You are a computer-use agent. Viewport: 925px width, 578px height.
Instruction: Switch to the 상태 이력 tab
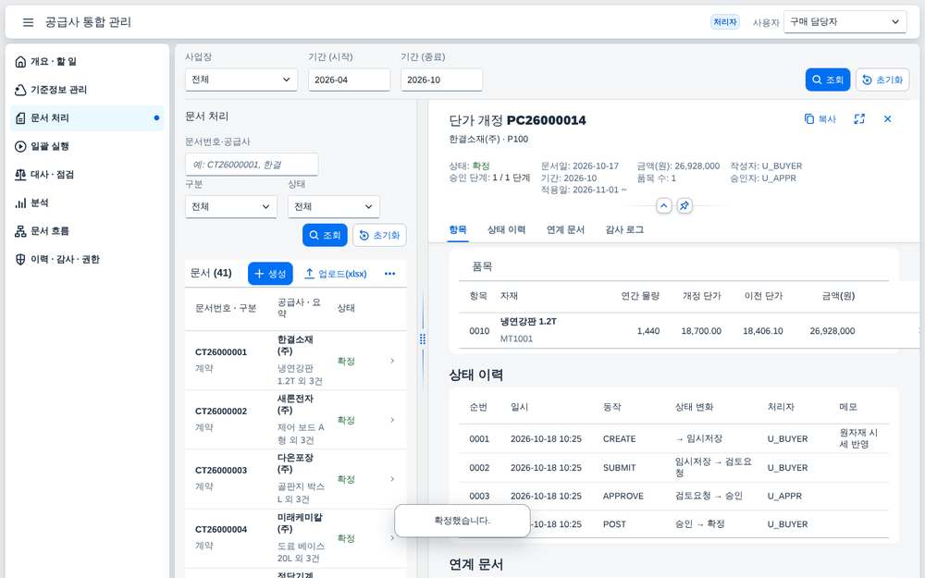point(506,230)
